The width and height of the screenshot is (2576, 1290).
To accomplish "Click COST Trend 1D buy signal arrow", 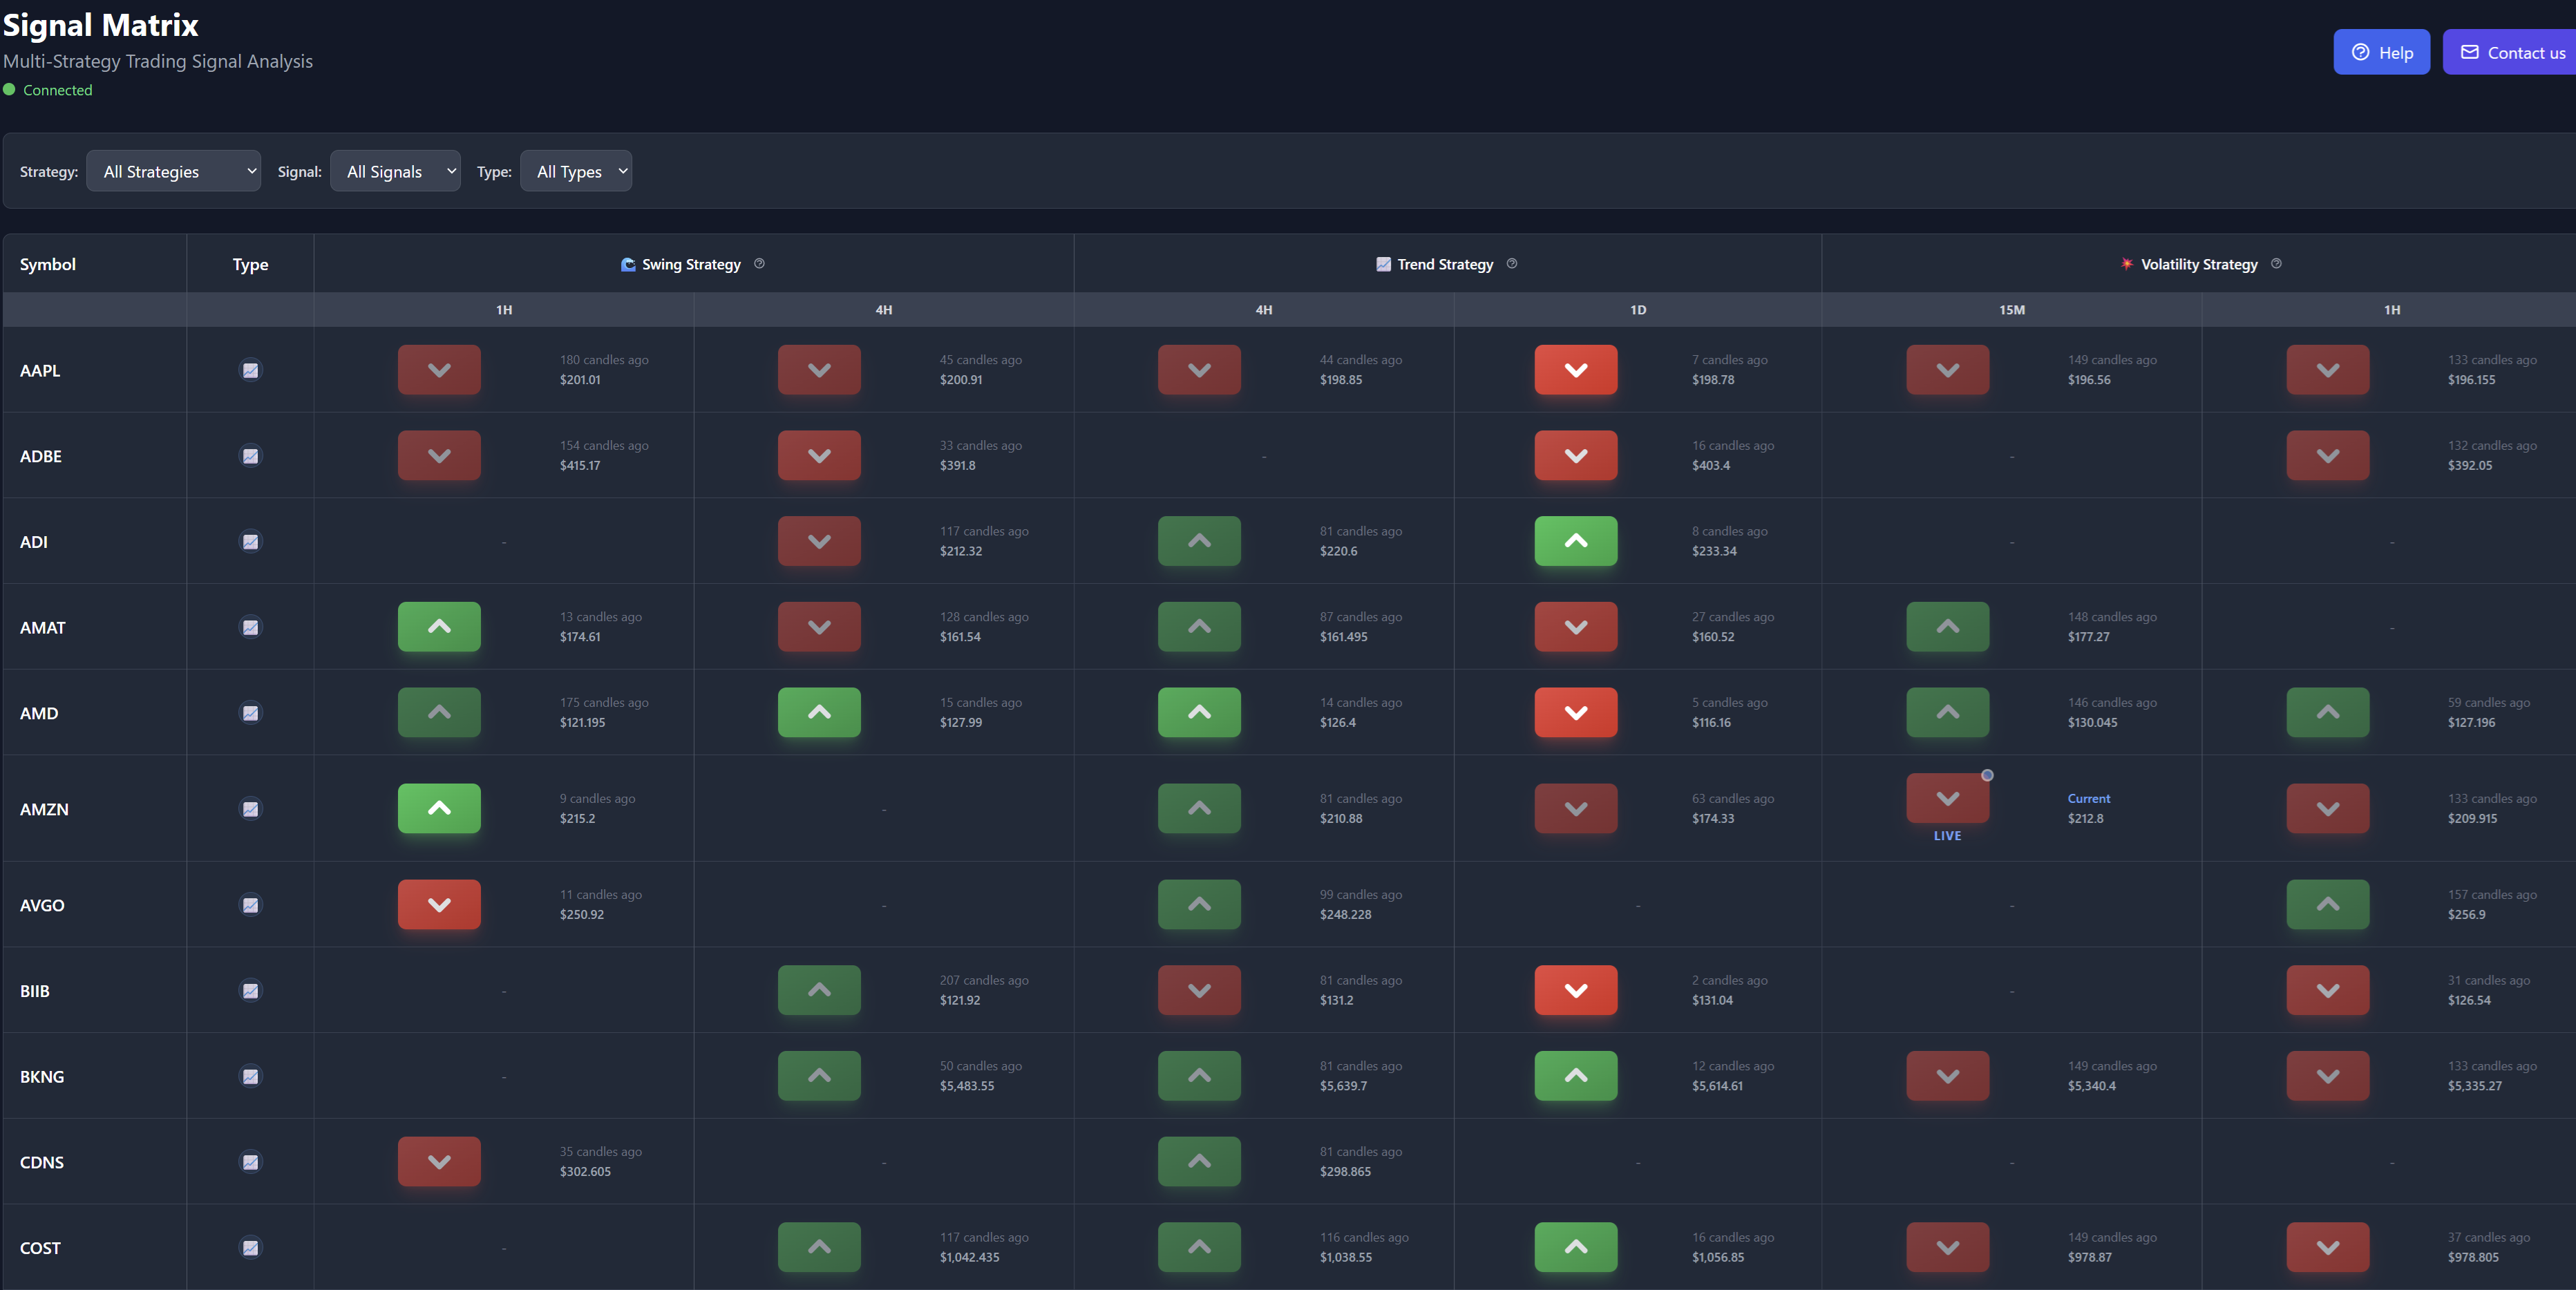I will [x=1576, y=1247].
